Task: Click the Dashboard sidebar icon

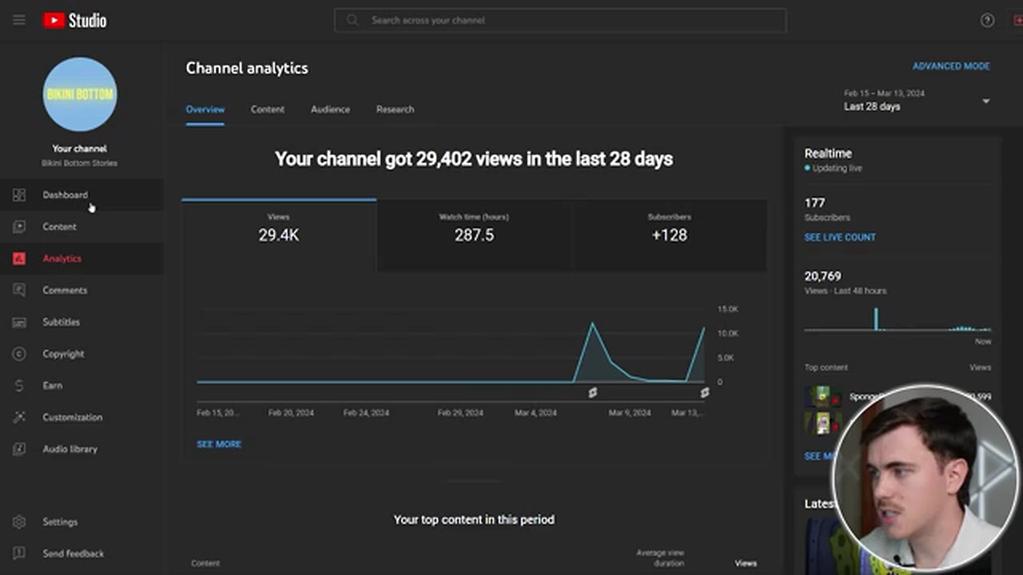Action: pos(19,195)
